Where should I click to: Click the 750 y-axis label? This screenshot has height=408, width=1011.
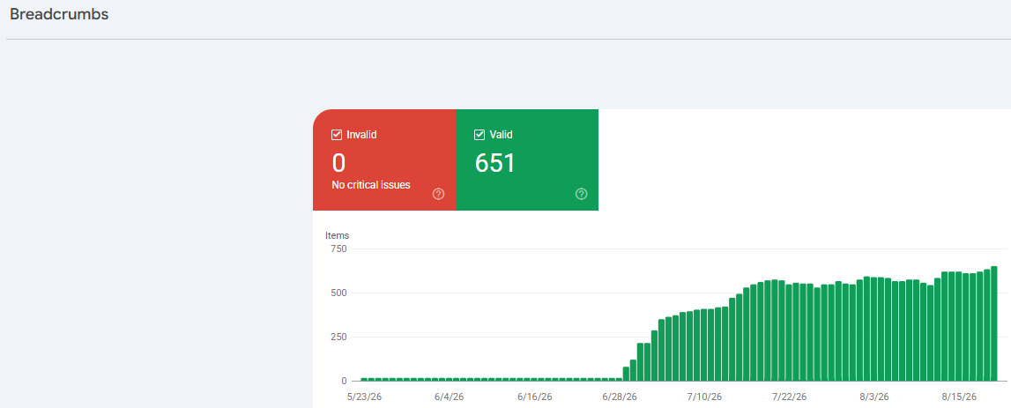point(338,249)
